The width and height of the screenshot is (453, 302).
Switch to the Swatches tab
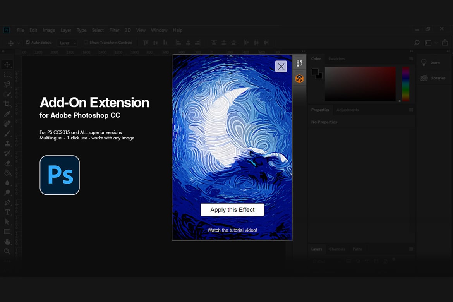336,59
